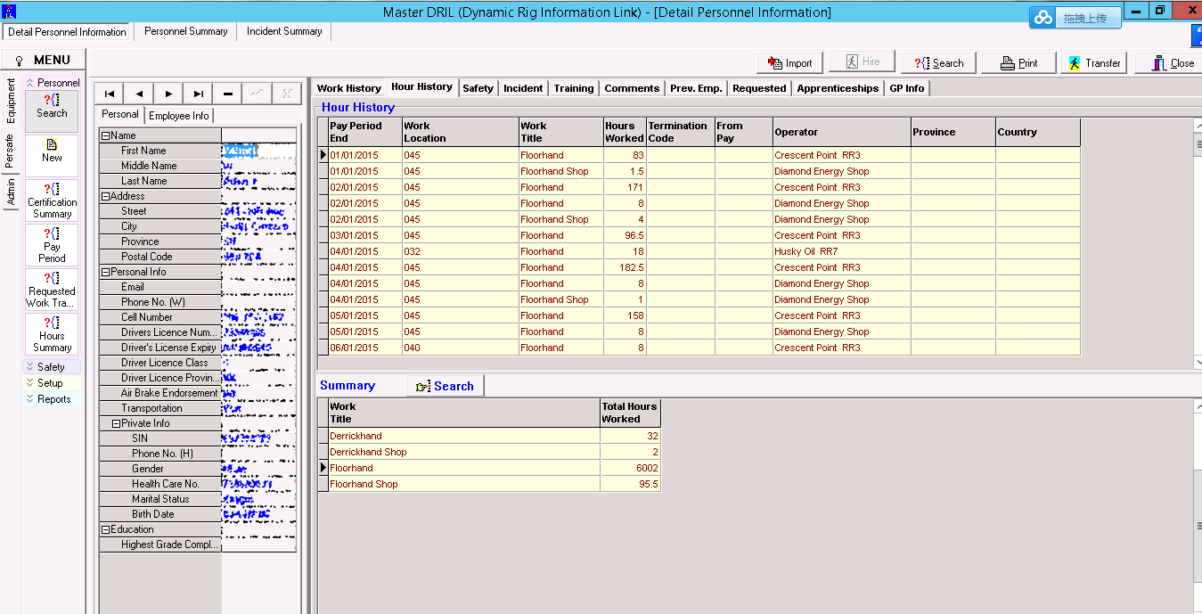
Task: Switch to Employee Info tab
Action: click(179, 116)
